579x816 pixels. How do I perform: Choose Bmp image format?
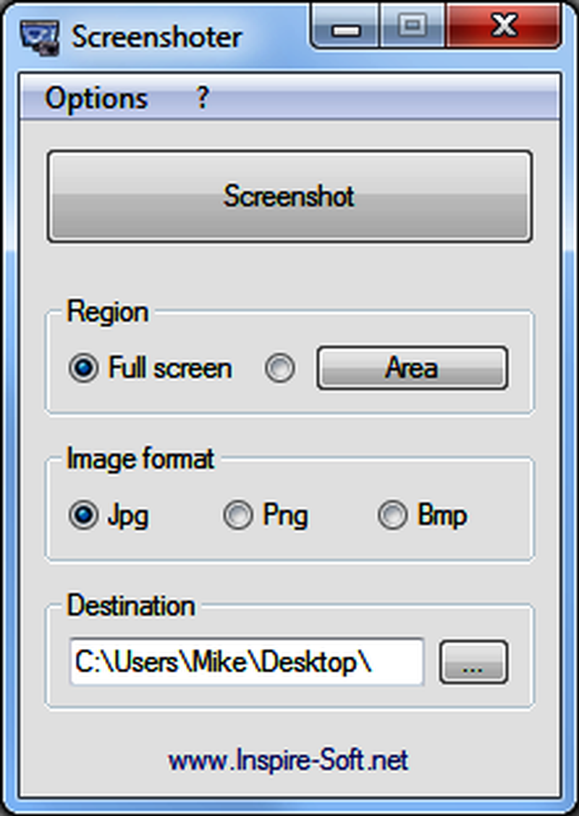coord(392,516)
